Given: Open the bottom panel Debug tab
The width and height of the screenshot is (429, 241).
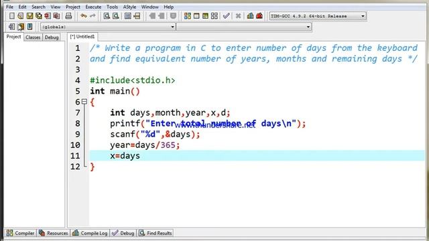Looking at the screenshot, I should click(x=123, y=233).
